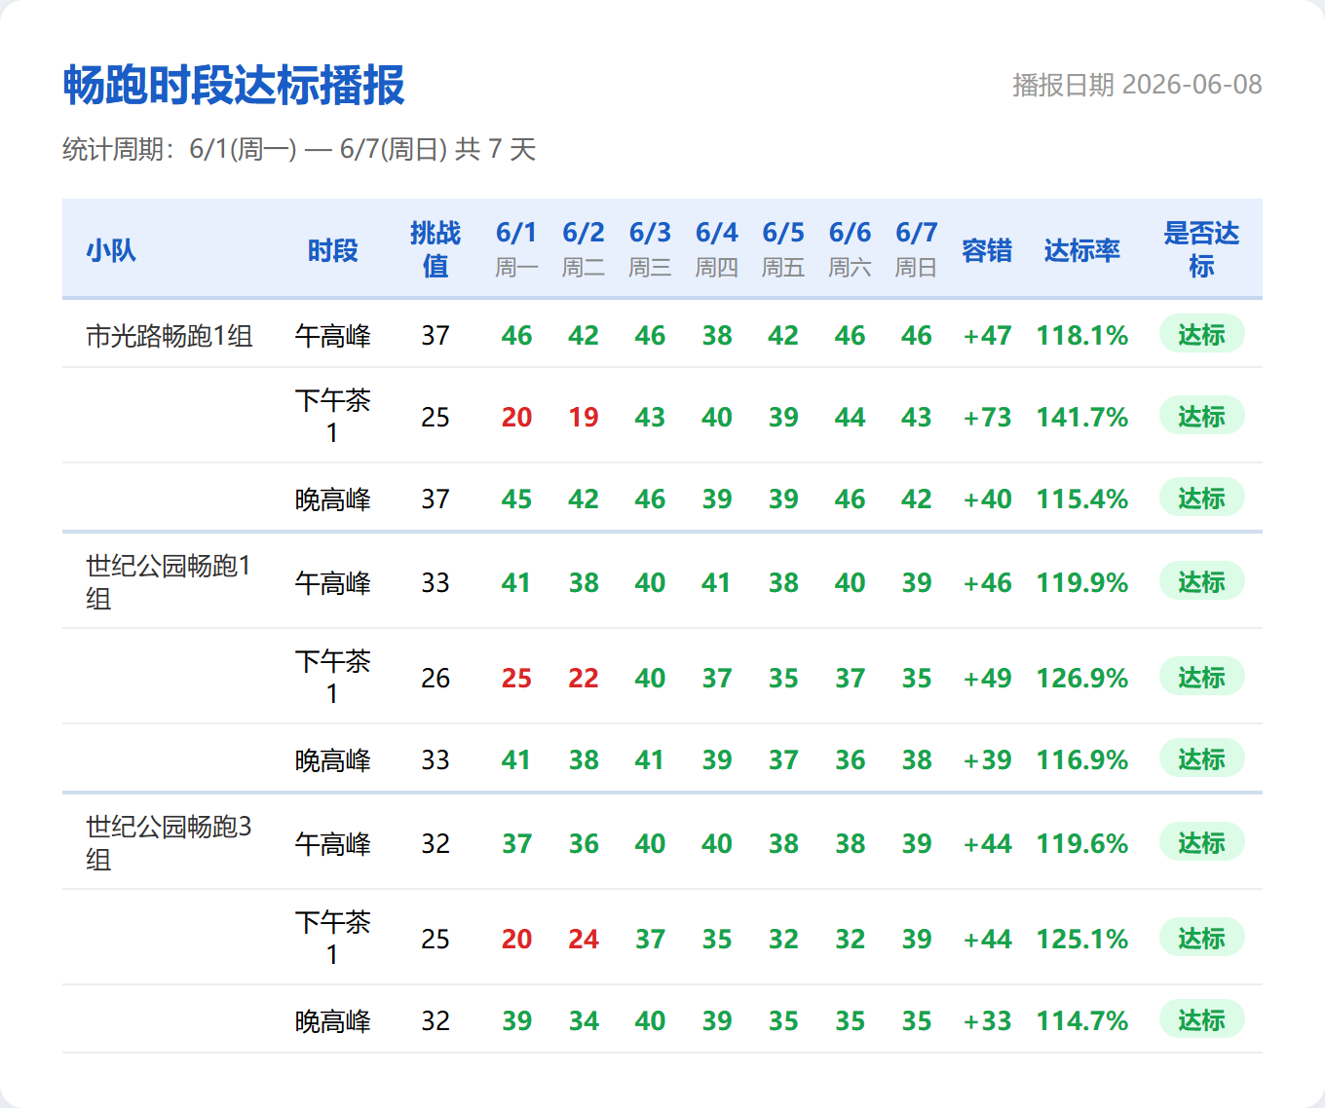Click the +73 容错 value
This screenshot has width=1325, height=1108.
click(x=987, y=418)
